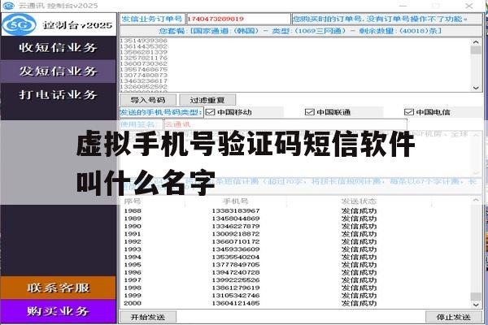The image size is (488, 325).
Task: Select row 1992 in the table
Action: pos(296,241)
